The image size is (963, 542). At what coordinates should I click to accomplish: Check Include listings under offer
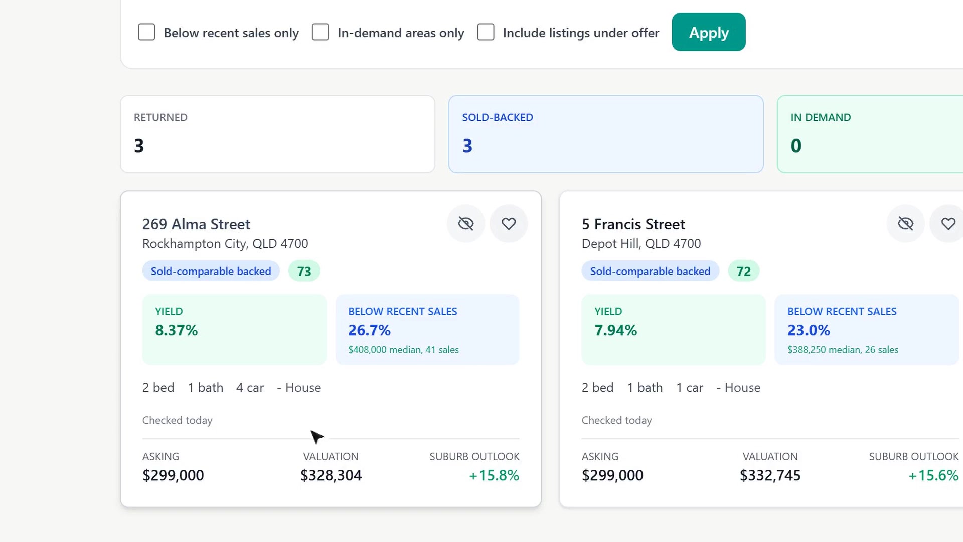(x=486, y=32)
